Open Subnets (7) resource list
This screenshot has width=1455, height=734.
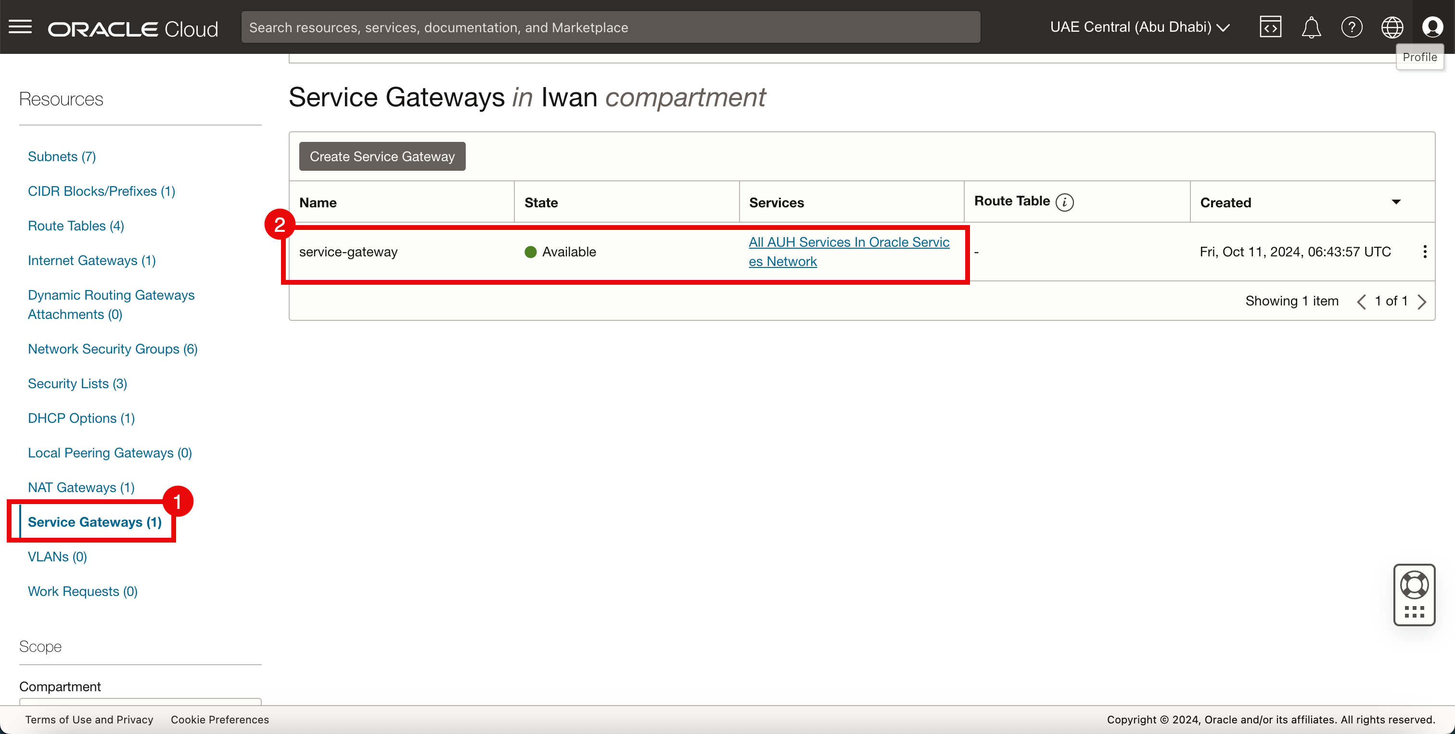pyautogui.click(x=62, y=156)
